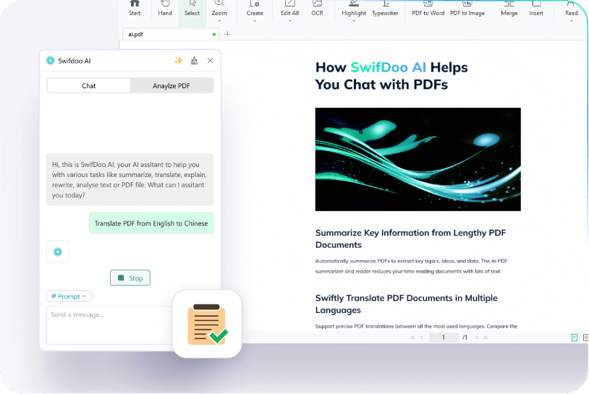The image size is (589, 394).
Task: Select single page view icon
Action: pos(575,338)
